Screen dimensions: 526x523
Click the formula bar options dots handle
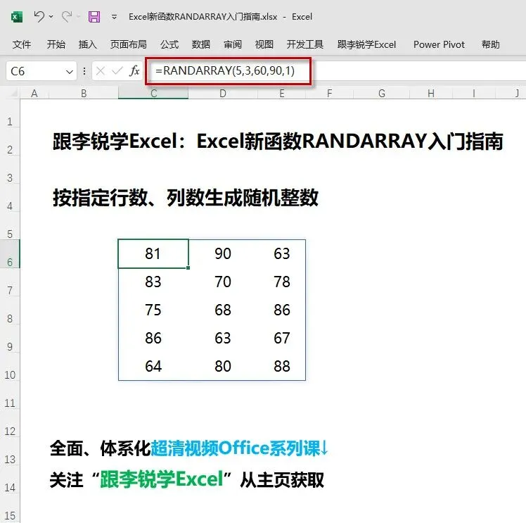84,71
